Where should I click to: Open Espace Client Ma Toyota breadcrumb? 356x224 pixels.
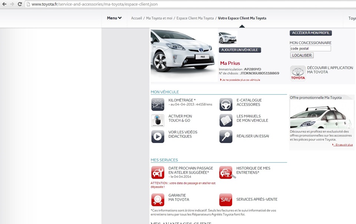pyautogui.click(x=195, y=18)
